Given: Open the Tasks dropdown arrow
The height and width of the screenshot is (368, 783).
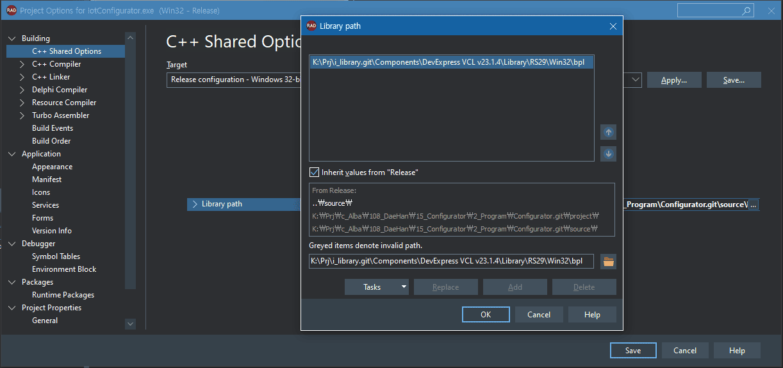Looking at the screenshot, I should pyautogui.click(x=404, y=287).
